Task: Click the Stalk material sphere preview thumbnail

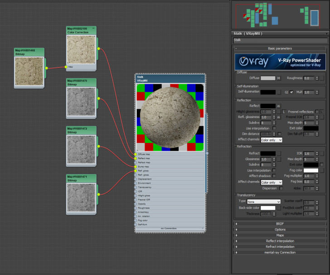Action: pos(170,118)
